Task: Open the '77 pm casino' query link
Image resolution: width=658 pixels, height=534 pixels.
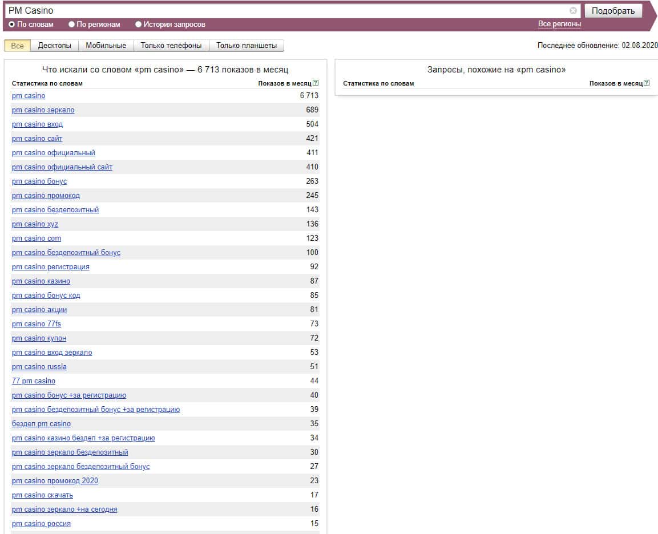Action: (34, 381)
